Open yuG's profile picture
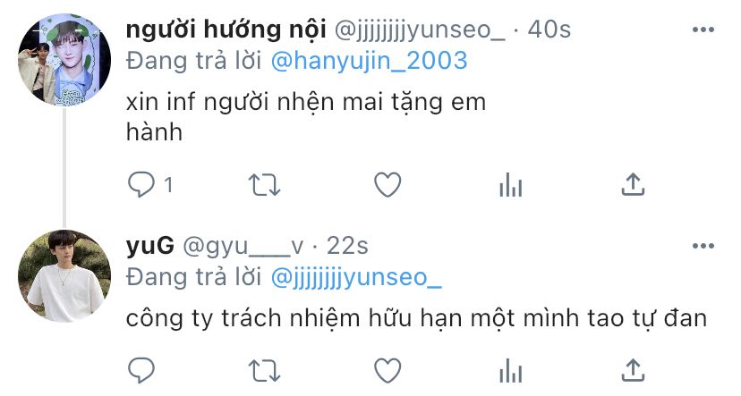Screen dimensions: 741x396 coord(64,276)
